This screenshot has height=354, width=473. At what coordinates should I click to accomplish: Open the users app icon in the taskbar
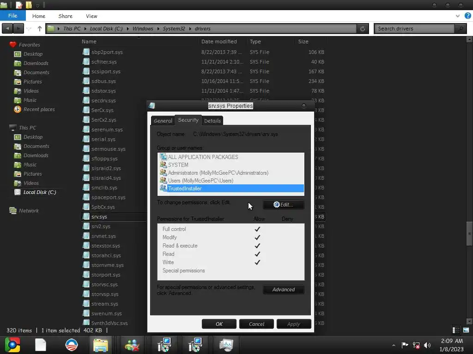pos(132,345)
